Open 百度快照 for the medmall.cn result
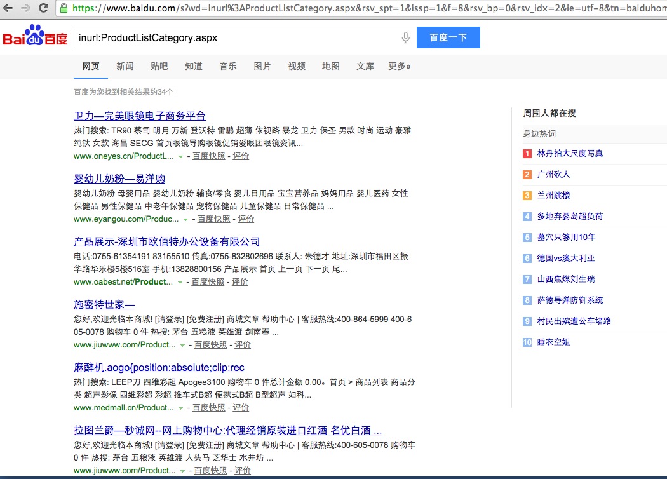The image size is (667, 479). pos(209,408)
